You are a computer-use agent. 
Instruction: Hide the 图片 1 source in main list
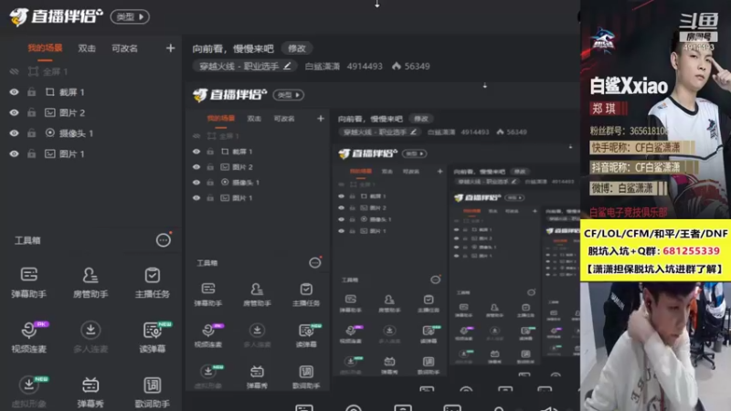[14, 153]
